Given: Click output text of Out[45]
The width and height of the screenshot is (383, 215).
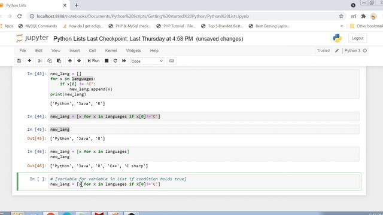Looking at the screenshot, I should (x=77, y=139).
